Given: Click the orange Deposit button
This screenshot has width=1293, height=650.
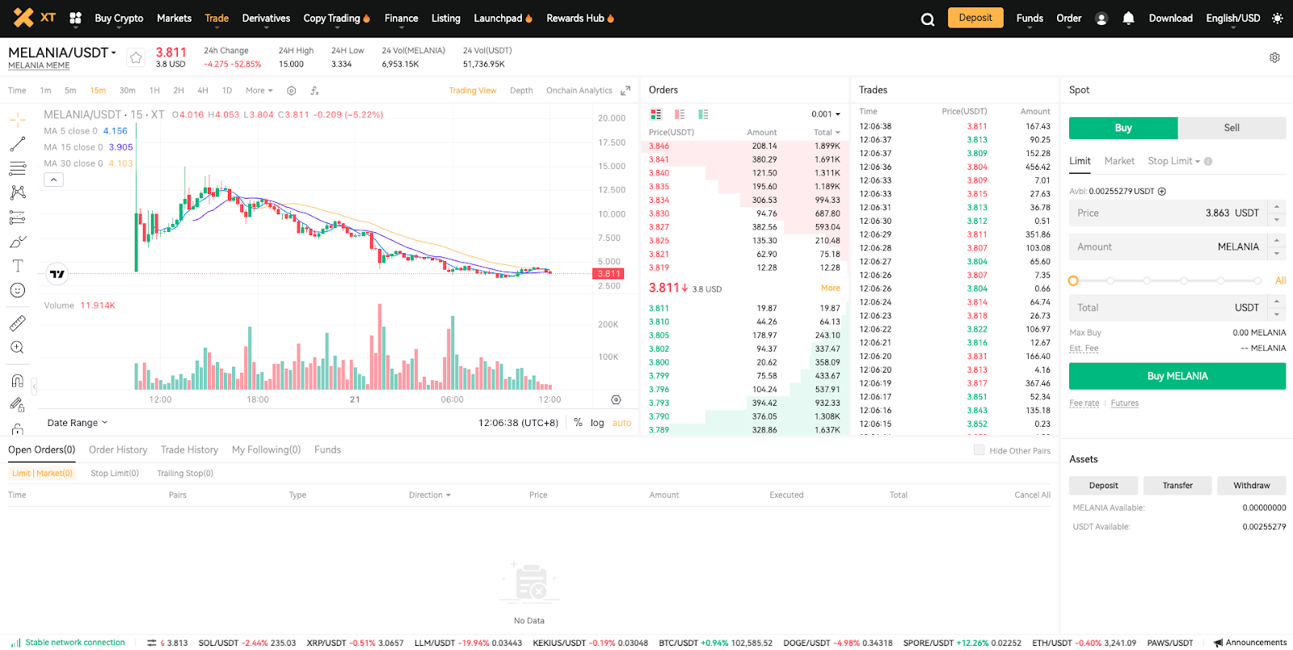Looking at the screenshot, I should pyautogui.click(x=975, y=18).
